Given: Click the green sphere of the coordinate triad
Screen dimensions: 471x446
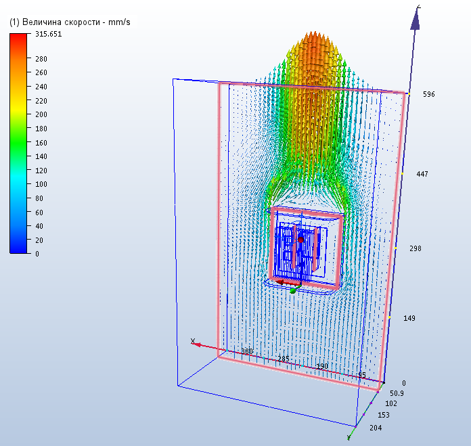Looking at the screenshot, I should pyautogui.click(x=293, y=290).
